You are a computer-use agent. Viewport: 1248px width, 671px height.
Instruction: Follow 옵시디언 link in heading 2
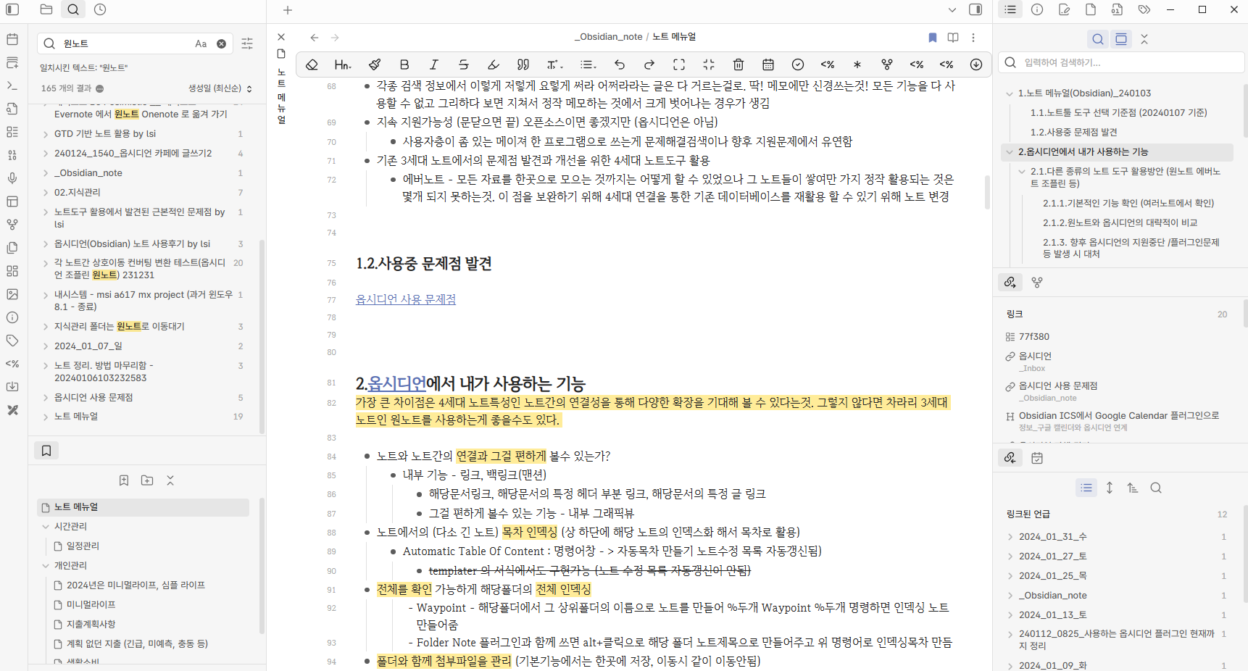click(397, 383)
